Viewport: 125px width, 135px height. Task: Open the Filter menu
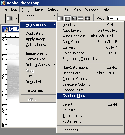[x=66, y=10]
